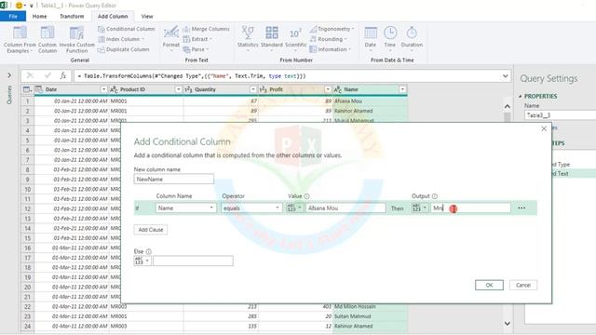Open Operator dropdown showing equals

pos(251,208)
